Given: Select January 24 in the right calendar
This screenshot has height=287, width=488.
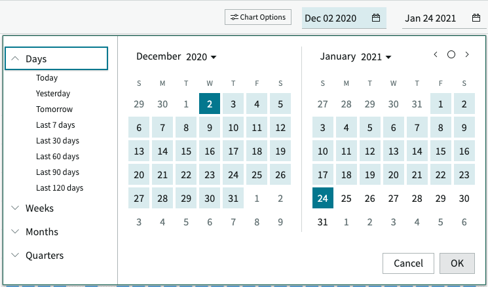Looking at the screenshot, I should (323, 198).
